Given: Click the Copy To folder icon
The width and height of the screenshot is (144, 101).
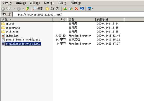Looking at the screenshot, I should point(71,9).
